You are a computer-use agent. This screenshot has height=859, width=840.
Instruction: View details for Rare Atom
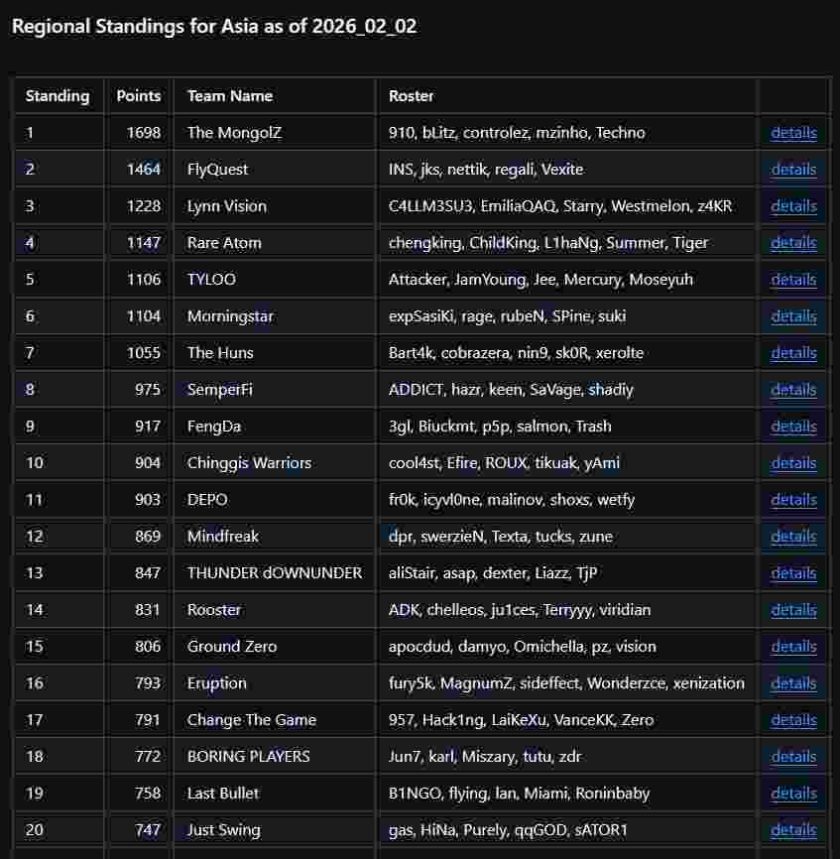pos(793,243)
